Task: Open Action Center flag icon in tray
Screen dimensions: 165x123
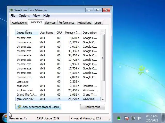Action: point(126,118)
